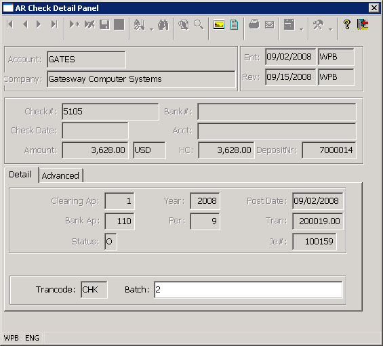Click the exit door icon
This screenshot has width=383, height=346.
pos(363,24)
